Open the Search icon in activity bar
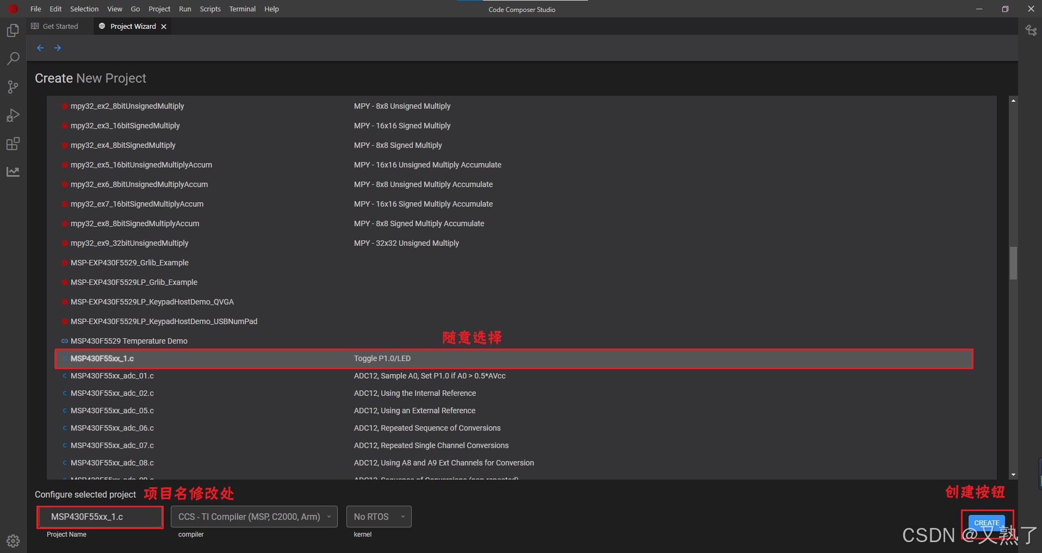Viewport: 1042px width, 553px height. 13,59
